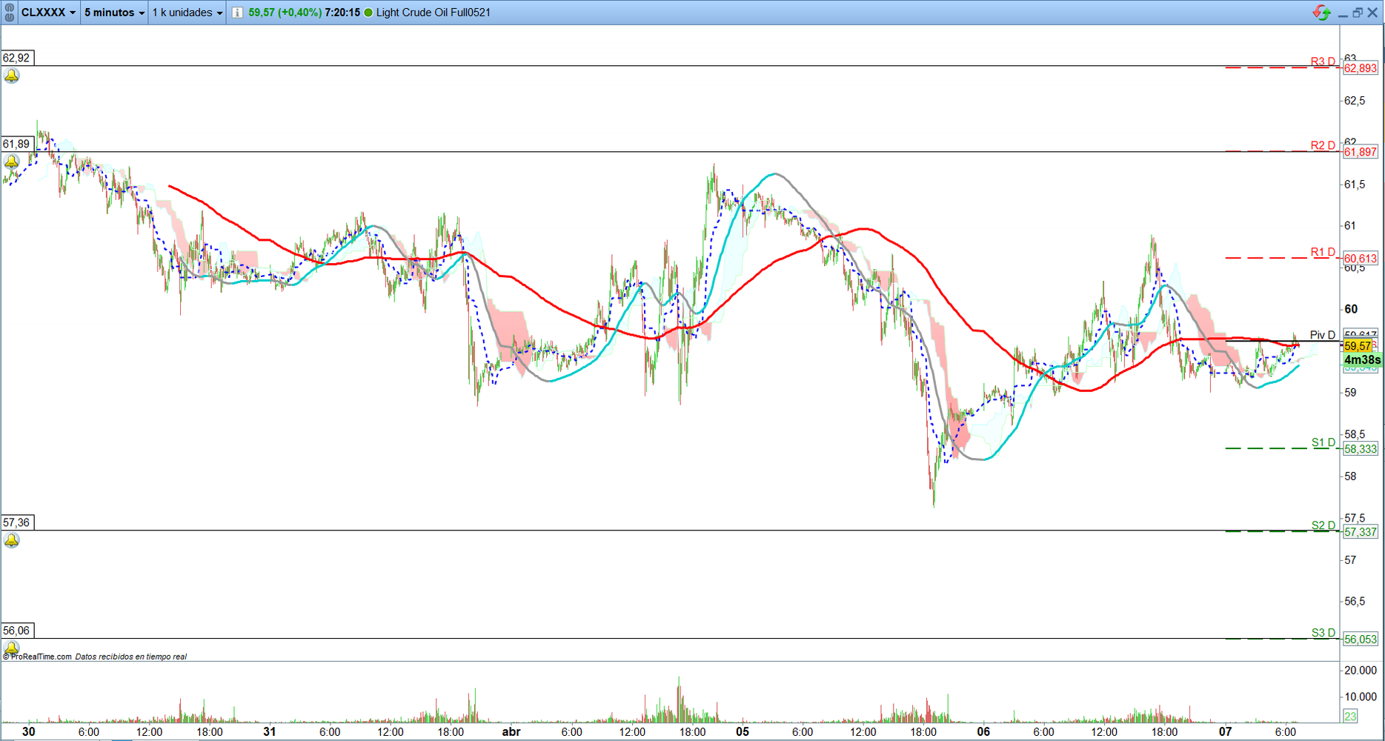Click the instrument information icon
This screenshot has width=1385, height=741.
[237, 13]
